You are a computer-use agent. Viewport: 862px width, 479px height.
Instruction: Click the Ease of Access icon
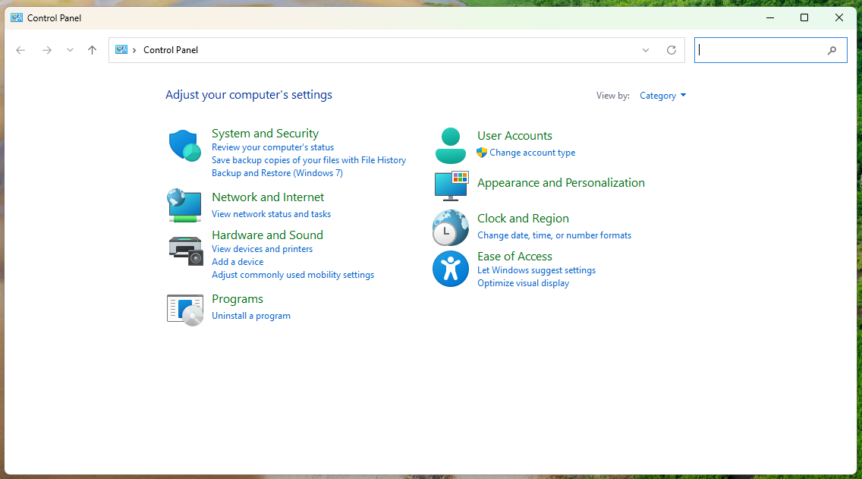450,269
